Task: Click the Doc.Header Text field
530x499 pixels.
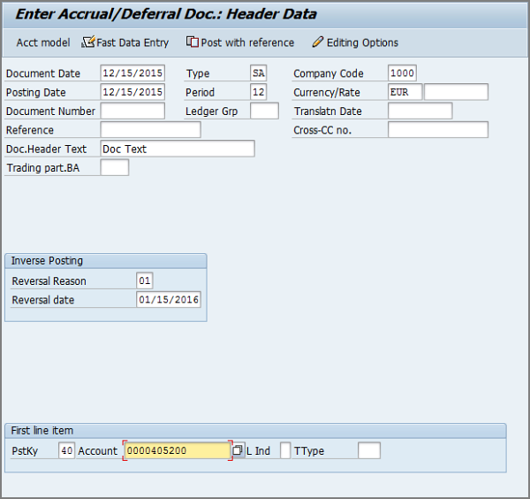Action: 178,149
